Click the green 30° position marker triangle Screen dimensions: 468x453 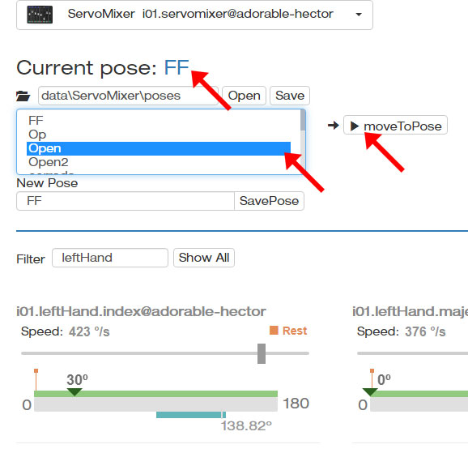(x=74, y=391)
